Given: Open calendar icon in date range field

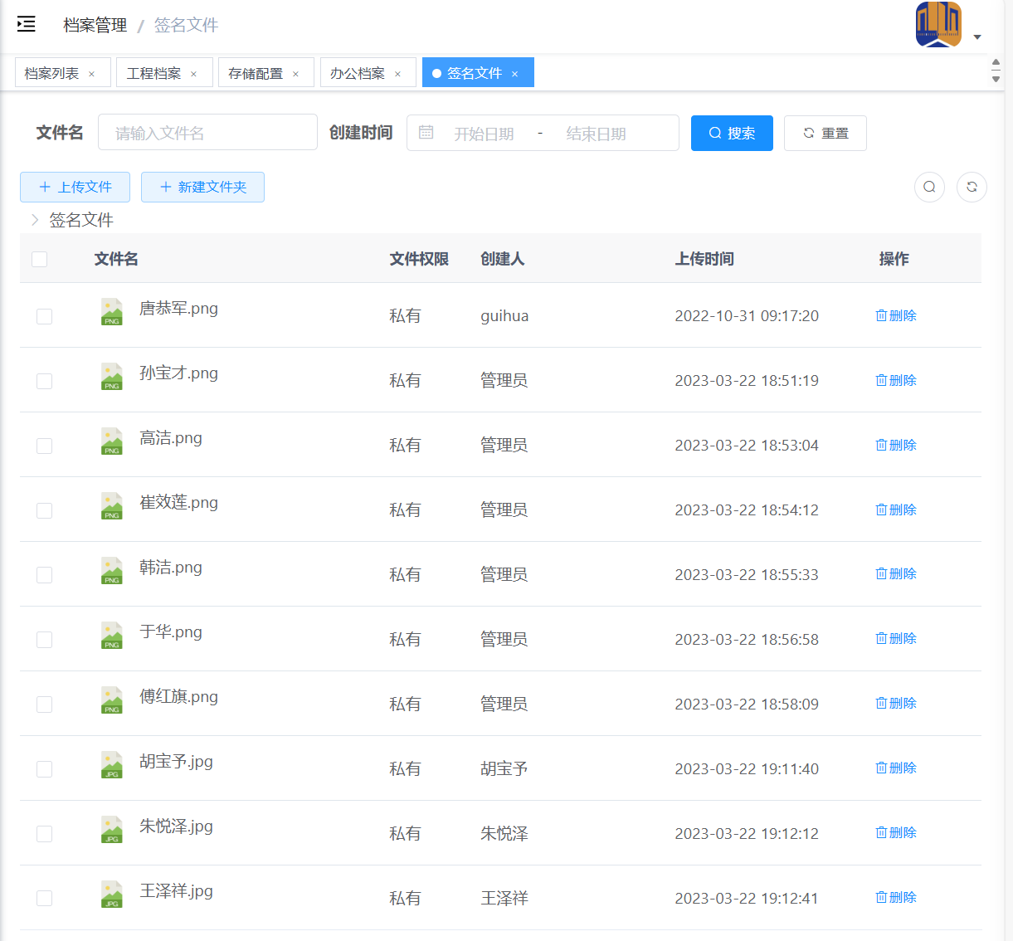Looking at the screenshot, I should (x=426, y=133).
